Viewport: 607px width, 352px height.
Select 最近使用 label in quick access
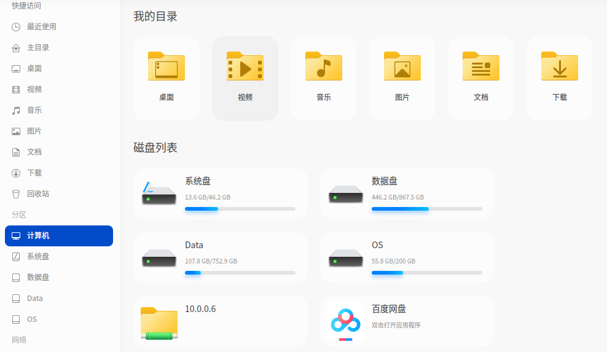tap(42, 26)
